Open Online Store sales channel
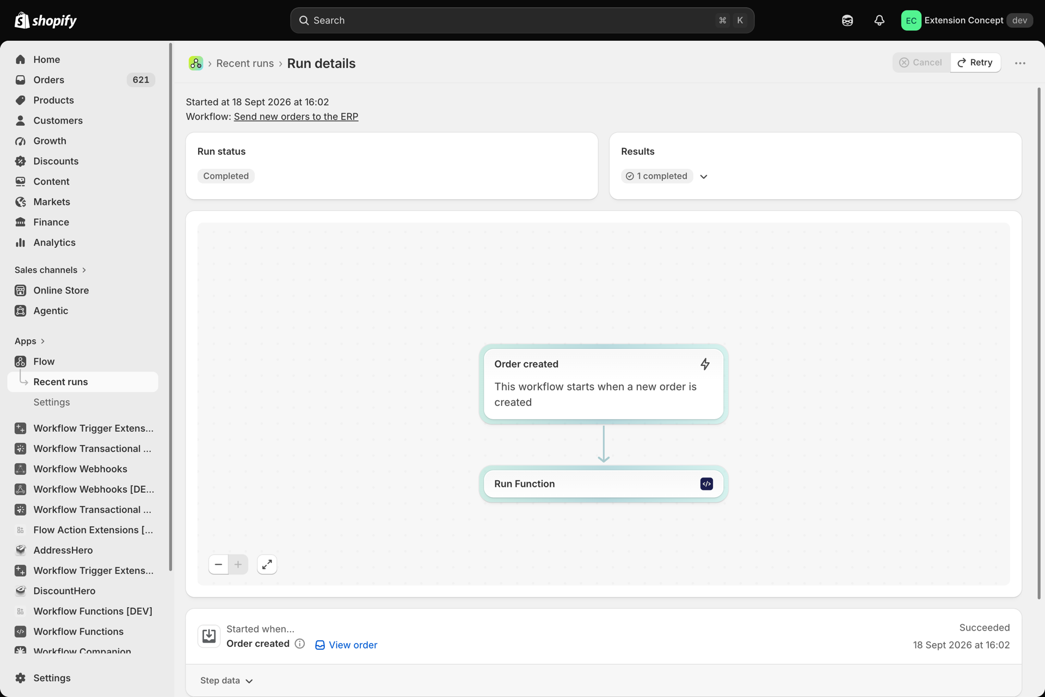Screen dimensions: 1045x697 point(83,290)
